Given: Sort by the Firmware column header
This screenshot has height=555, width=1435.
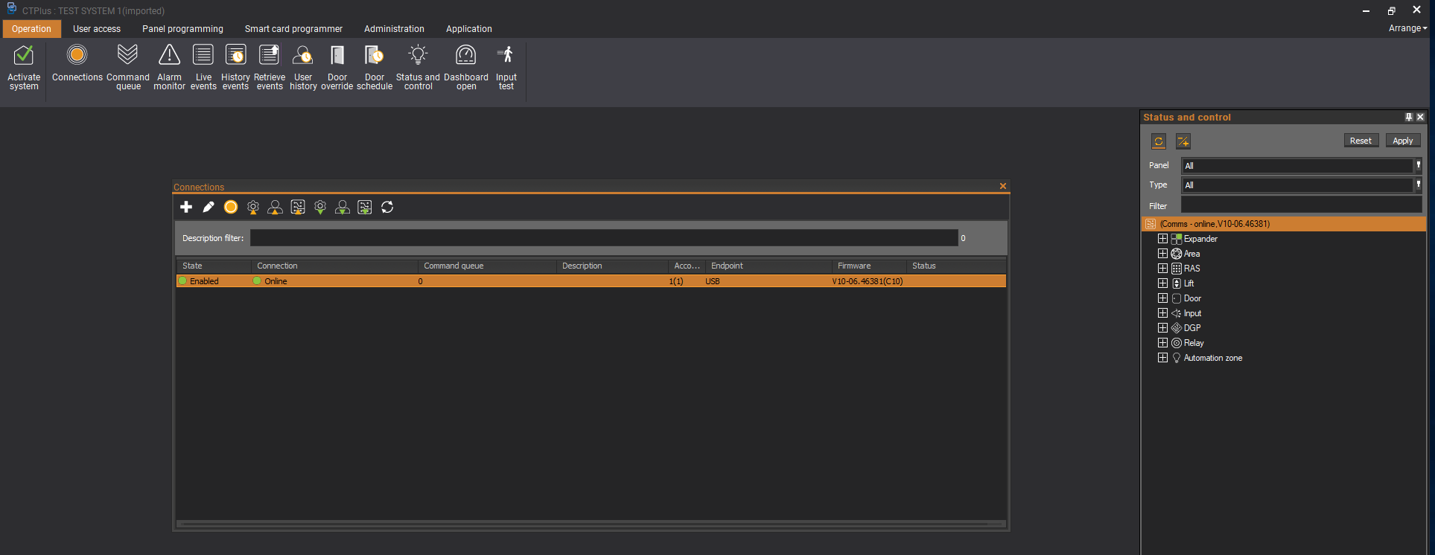Looking at the screenshot, I should (869, 266).
